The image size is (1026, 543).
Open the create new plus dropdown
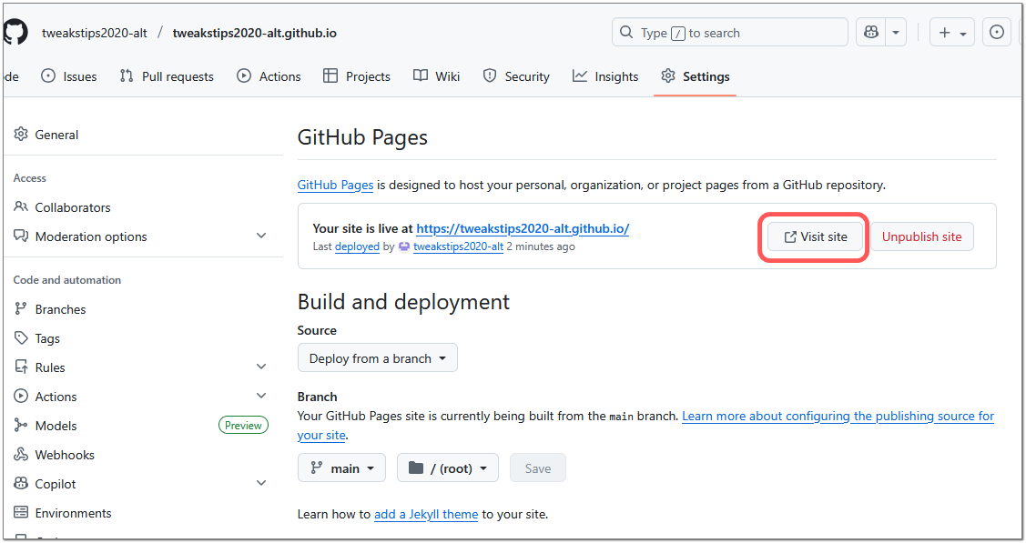952,31
